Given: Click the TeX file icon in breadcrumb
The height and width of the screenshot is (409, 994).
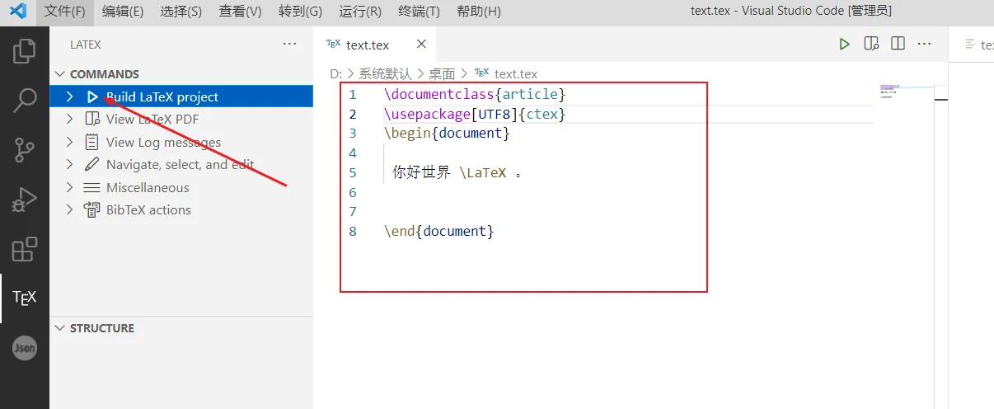Looking at the screenshot, I should (482, 73).
